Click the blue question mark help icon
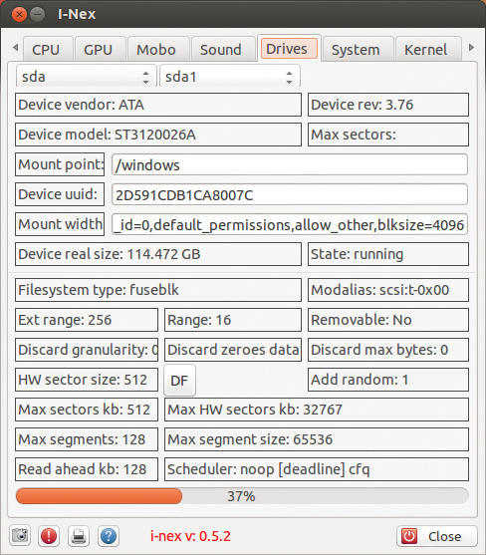This screenshot has height=555, width=486. (109, 535)
